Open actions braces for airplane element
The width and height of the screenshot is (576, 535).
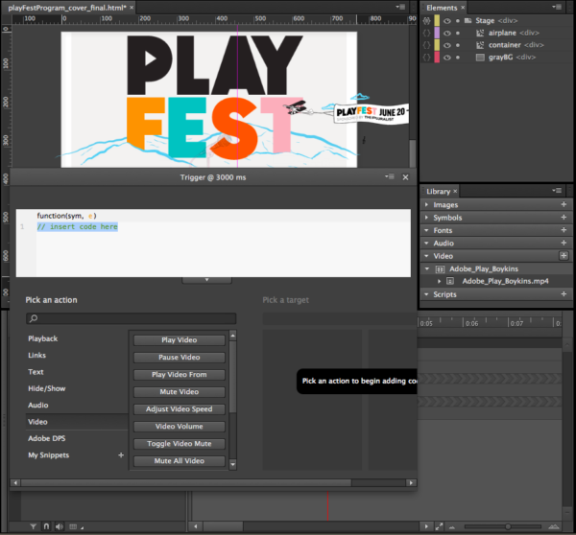[426, 33]
